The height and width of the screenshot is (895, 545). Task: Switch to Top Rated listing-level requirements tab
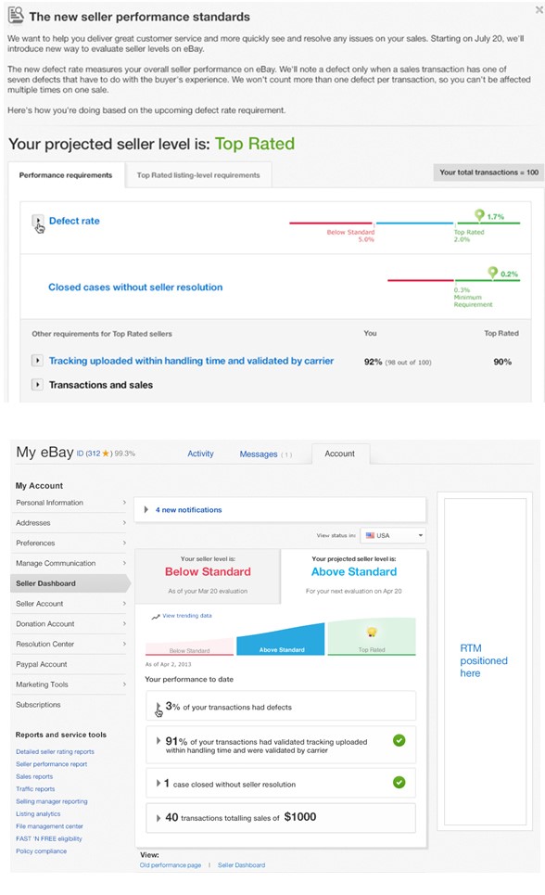[198, 175]
